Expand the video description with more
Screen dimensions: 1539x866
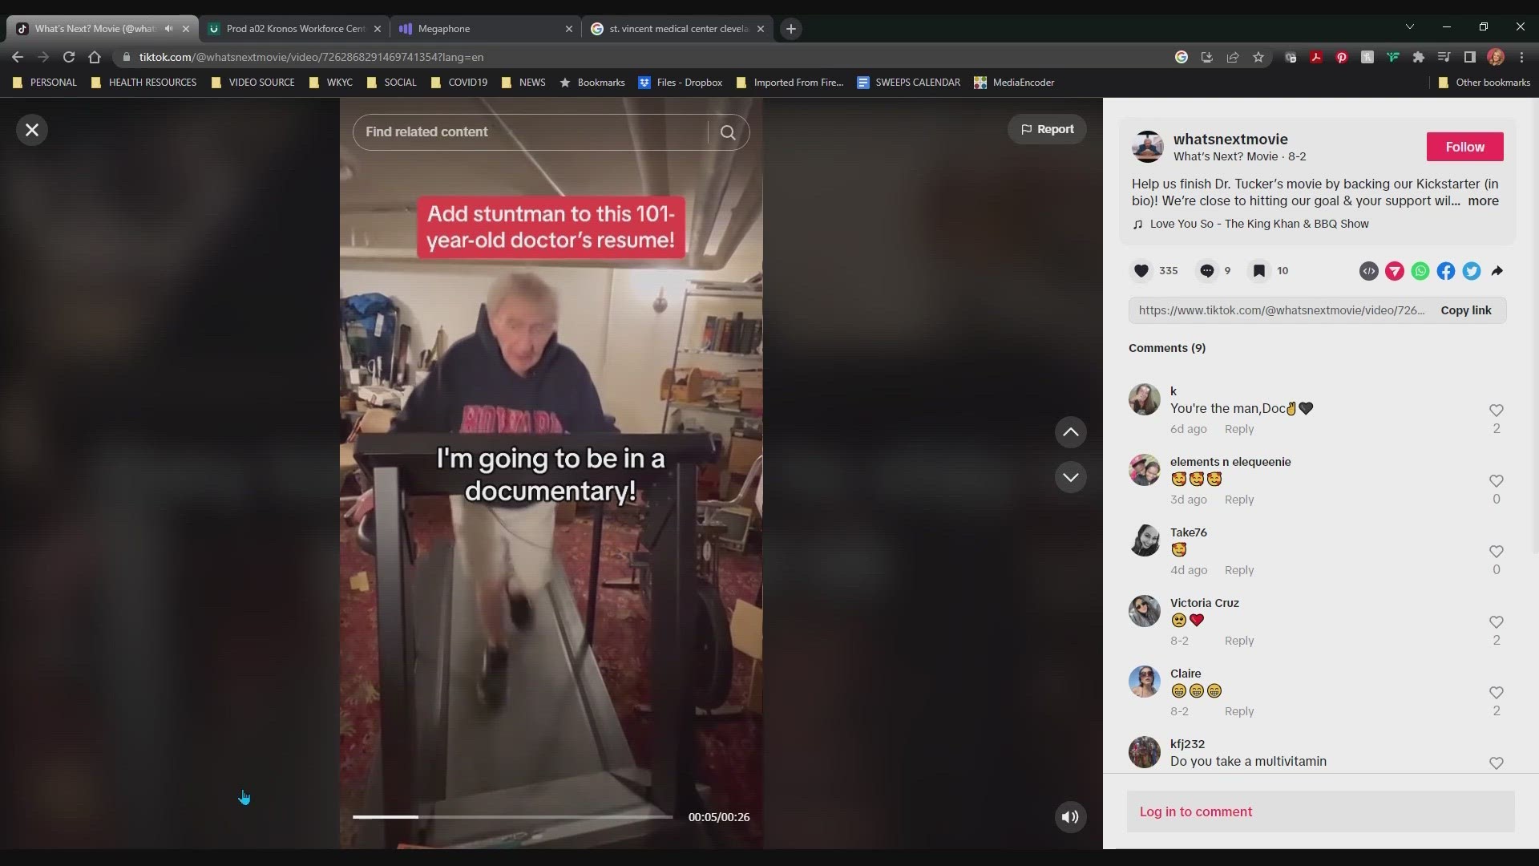1480,201
